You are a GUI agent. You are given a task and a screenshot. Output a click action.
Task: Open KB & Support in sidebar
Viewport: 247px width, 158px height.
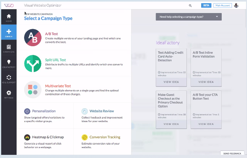click(9, 78)
